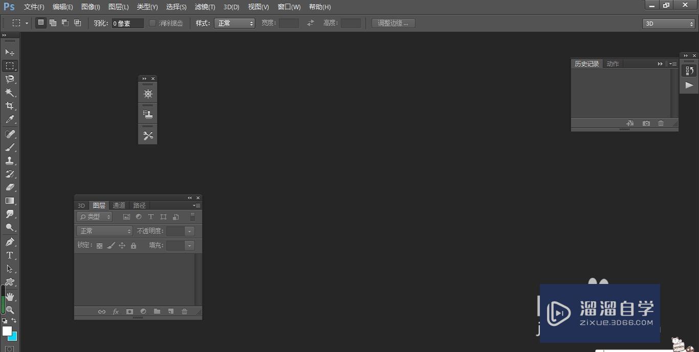Viewport: 699px width, 352px height.
Task: Open the Image (图像) menu
Action: coord(91,7)
